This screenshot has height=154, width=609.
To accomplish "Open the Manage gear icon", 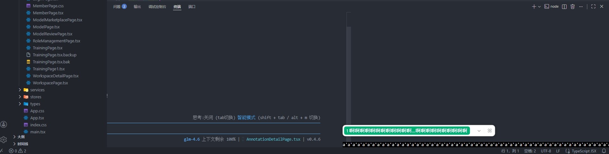I will pyautogui.click(x=4, y=139).
